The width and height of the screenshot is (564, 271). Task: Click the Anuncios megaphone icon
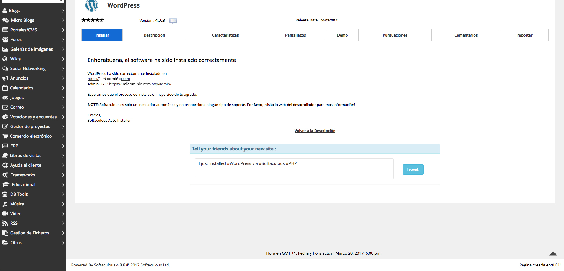(x=5, y=78)
